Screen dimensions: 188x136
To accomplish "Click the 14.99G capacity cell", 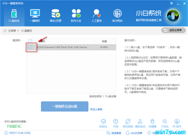I will click(104, 47).
